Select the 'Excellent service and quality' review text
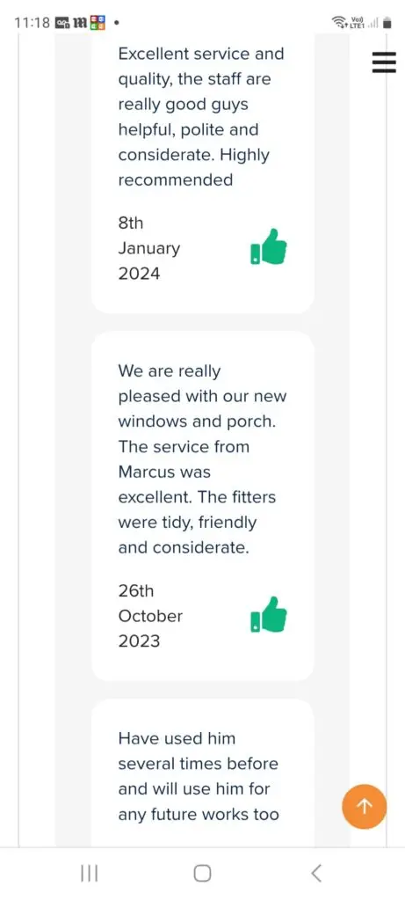Screen dimensions: 405x901 [x=201, y=117]
